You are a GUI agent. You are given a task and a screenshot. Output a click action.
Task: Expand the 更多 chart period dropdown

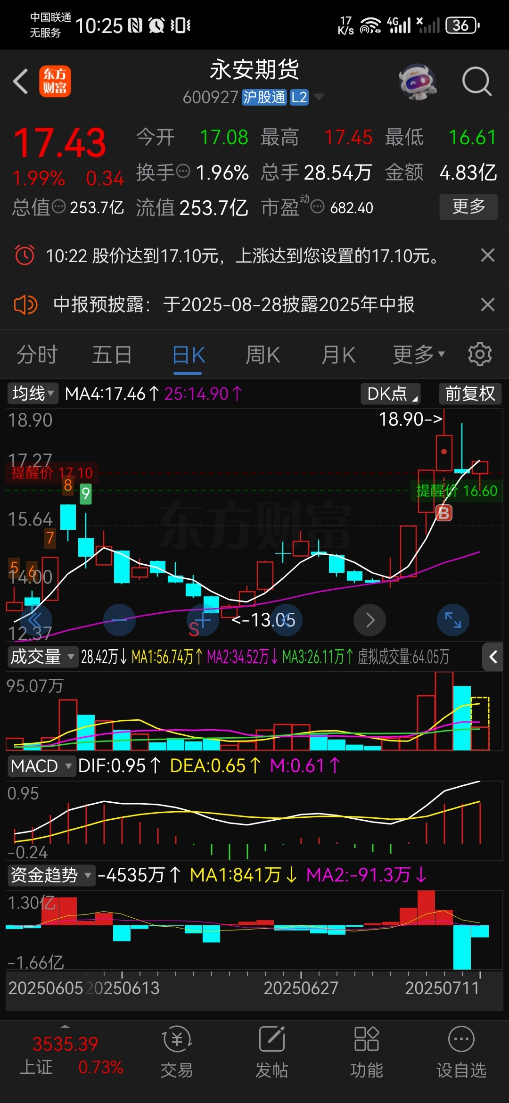click(419, 355)
